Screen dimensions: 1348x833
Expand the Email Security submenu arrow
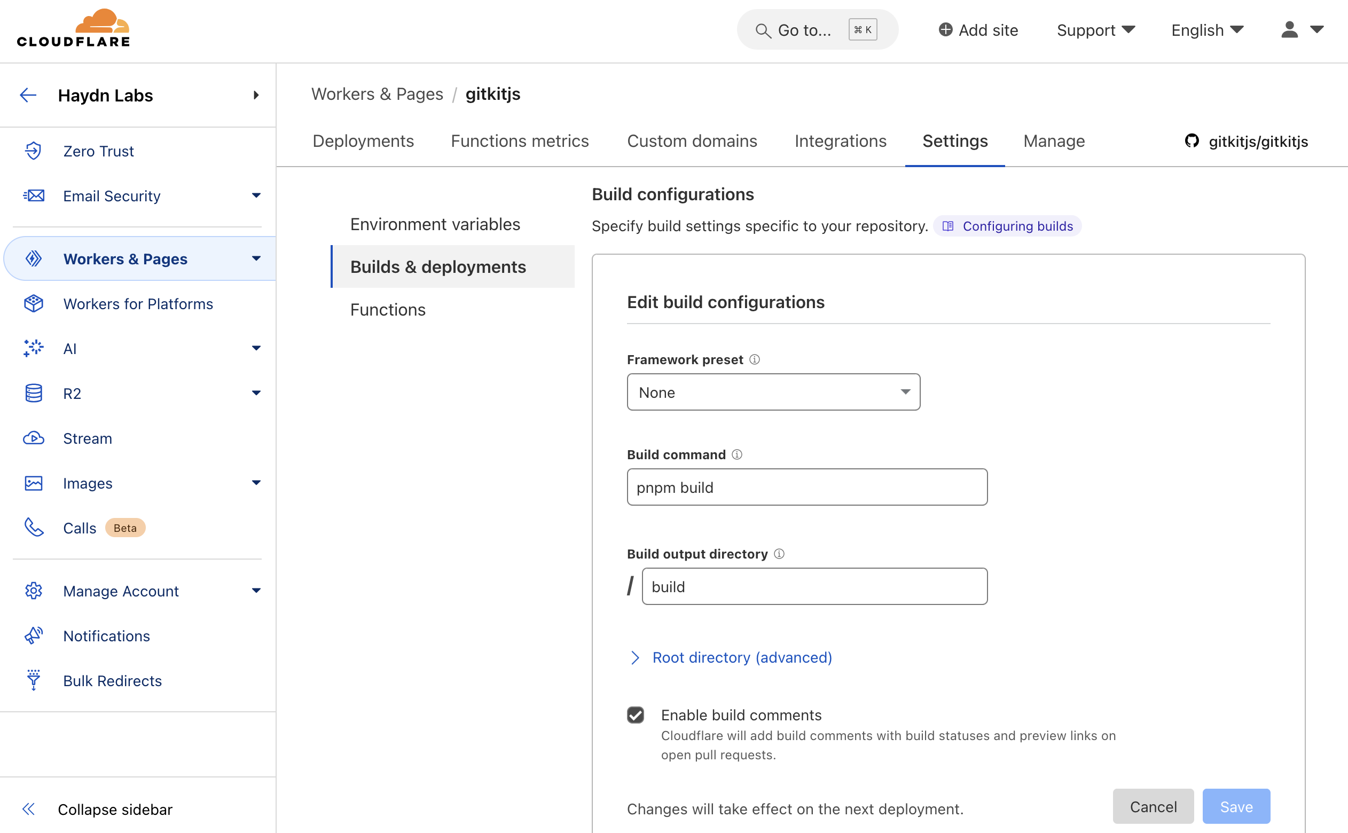[256, 195]
